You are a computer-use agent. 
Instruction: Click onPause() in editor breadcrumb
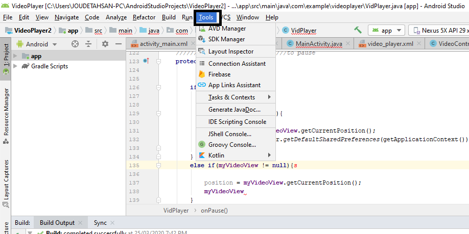214,211
